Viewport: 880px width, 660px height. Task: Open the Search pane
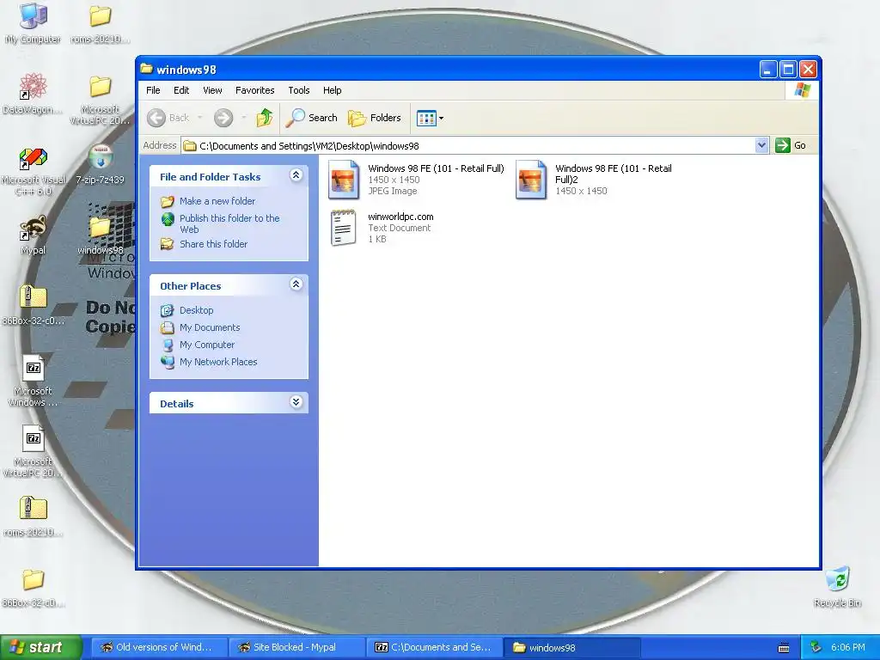[311, 118]
